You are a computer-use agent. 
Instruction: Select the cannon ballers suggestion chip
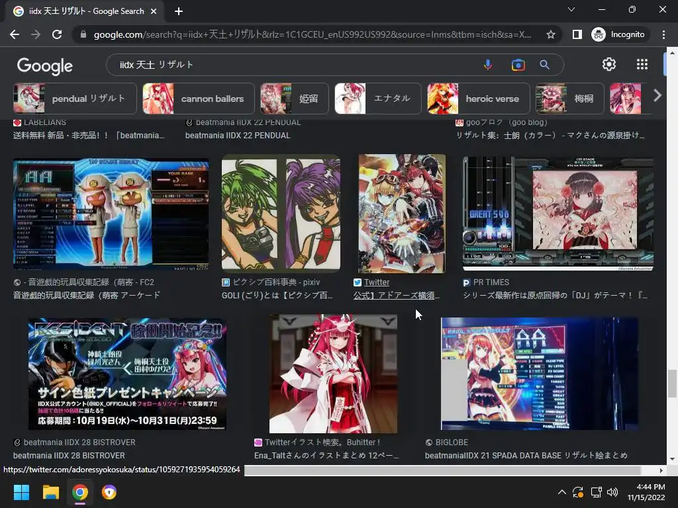[199, 99]
